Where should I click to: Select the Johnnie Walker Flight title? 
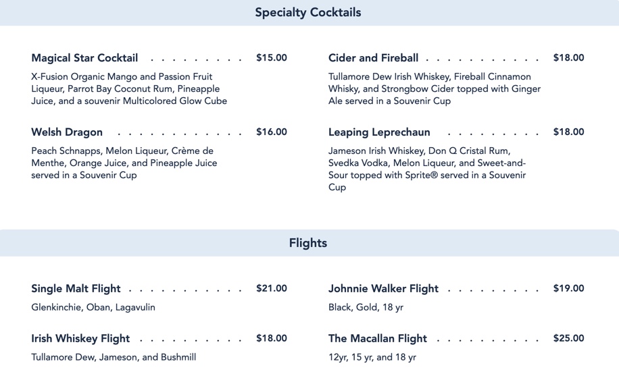point(383,289)
